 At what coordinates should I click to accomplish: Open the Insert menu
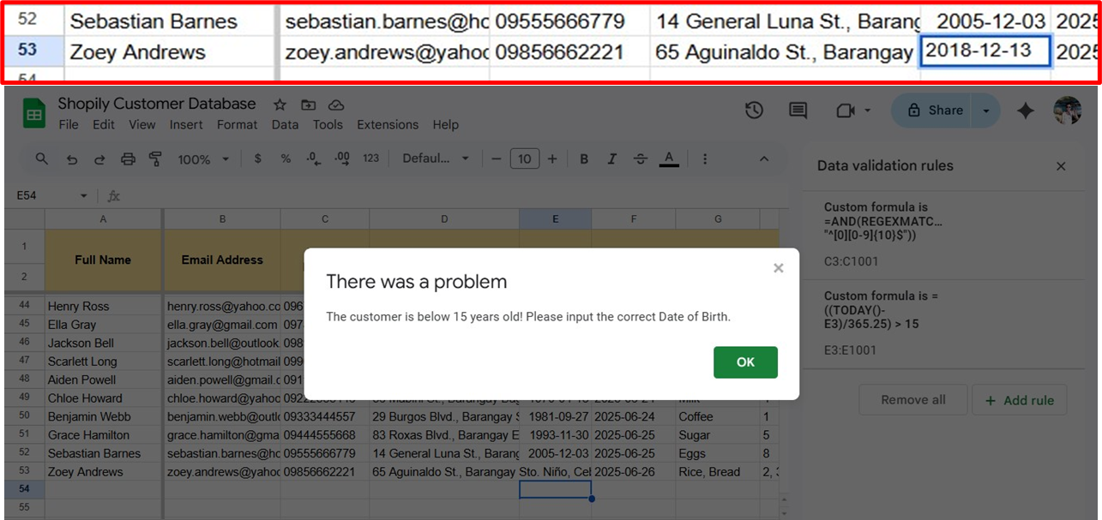tap(186, 124)
